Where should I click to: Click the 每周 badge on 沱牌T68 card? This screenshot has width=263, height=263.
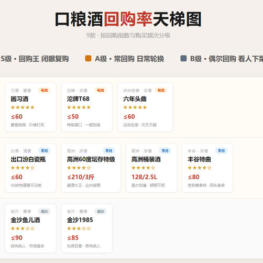pos(101,90)
